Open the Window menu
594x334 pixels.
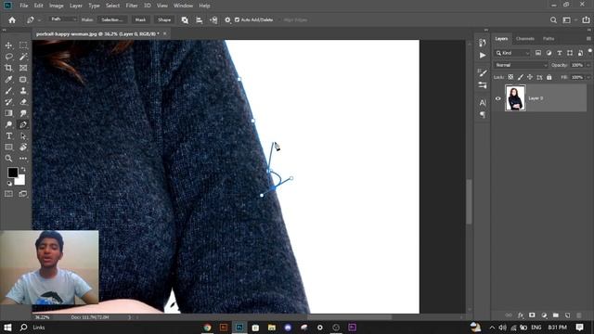click(183, 6)
